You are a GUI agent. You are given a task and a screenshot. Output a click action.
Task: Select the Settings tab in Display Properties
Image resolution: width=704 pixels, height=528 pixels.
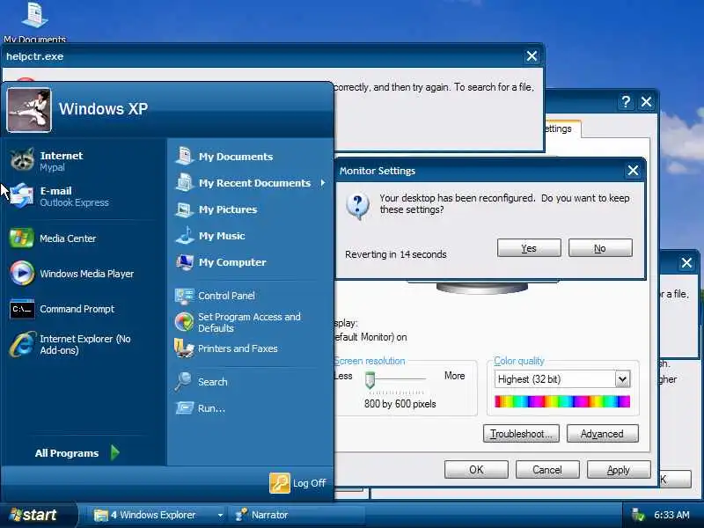(x=561, y=128)
